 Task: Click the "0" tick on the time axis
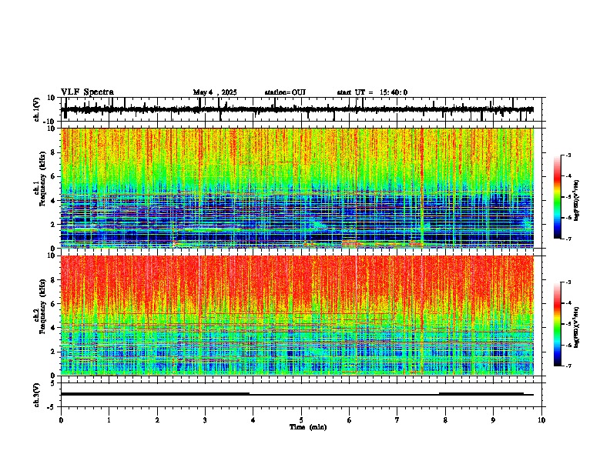tap(61, 420)
